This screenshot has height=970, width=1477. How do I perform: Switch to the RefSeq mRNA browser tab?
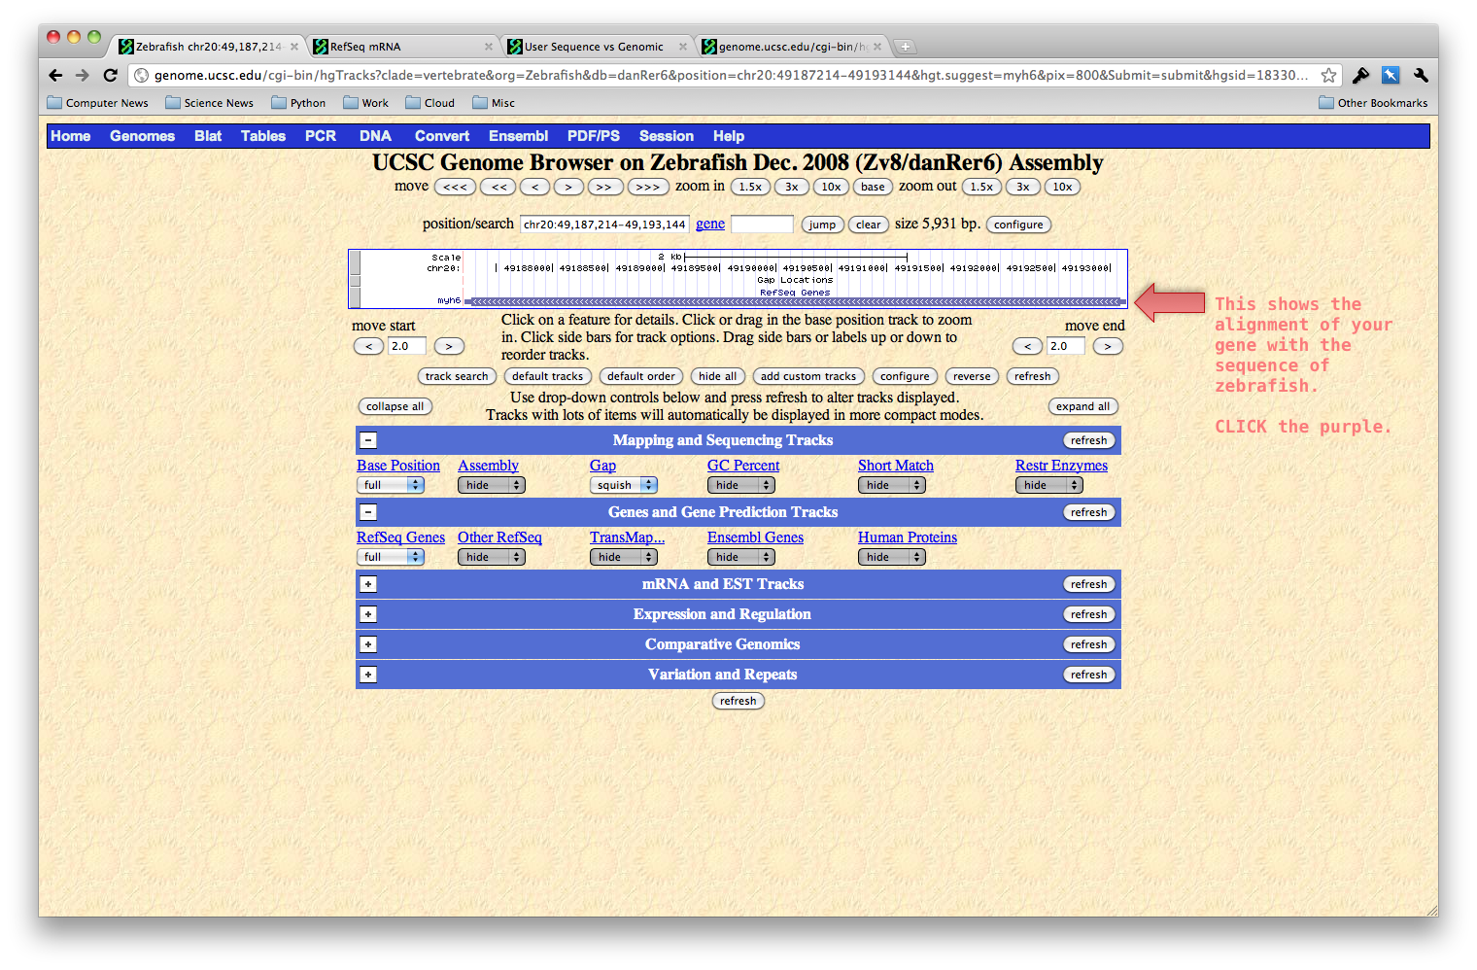[x=402, y=47]
